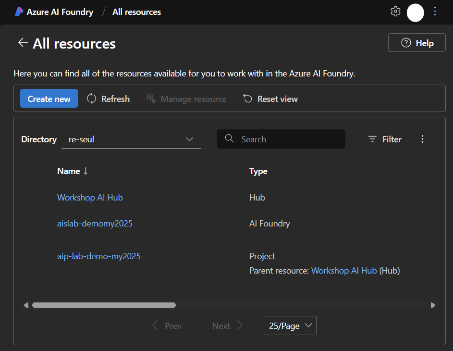Image resolution: width=453 pixels, height=351 pixels.
Task: Click the magnifier icon in Search box
Action: pos(229,138)
